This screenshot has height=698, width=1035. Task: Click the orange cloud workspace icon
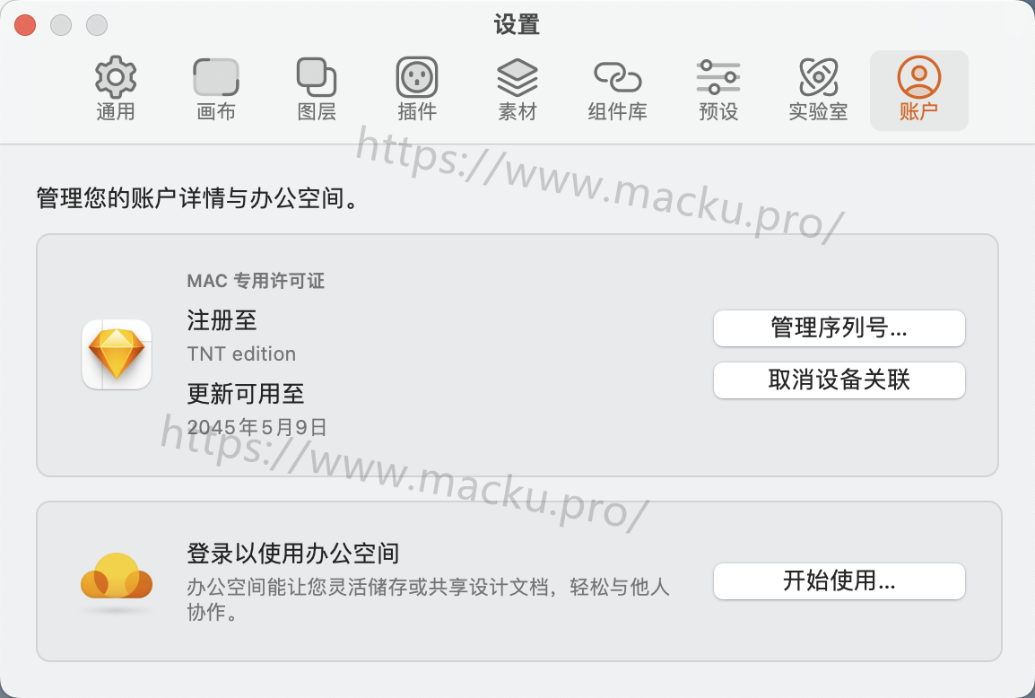(117, 577)
